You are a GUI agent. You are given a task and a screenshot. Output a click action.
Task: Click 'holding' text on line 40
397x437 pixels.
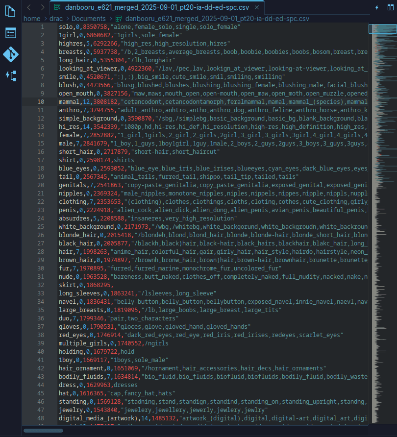pos(71,351)
